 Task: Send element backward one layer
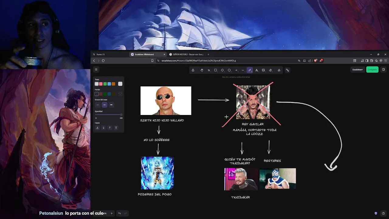click(x=104, y=128)
